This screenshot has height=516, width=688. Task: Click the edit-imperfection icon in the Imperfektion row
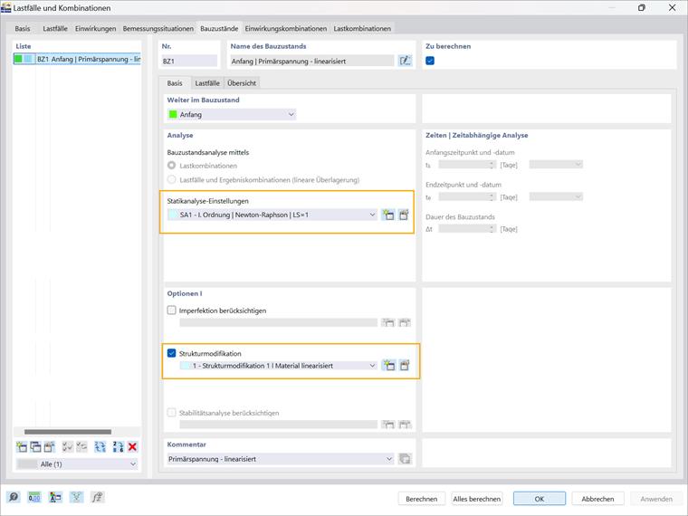[x=404, y=322]
